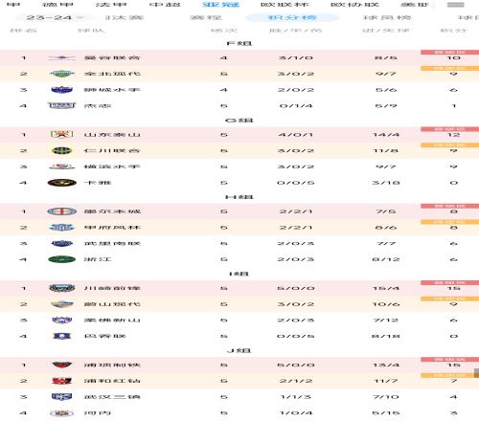Open the 球员榜 player rankings tab
The image size is (479, 421).
(387, 17)
